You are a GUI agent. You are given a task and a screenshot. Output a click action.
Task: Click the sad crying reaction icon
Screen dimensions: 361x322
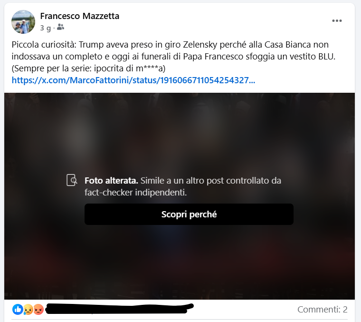tap(28, 309)
